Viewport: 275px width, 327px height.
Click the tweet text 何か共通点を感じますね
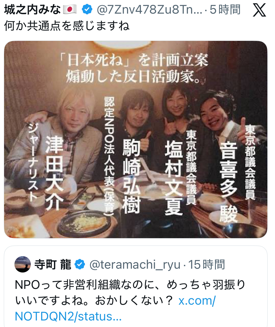[67, 26]
